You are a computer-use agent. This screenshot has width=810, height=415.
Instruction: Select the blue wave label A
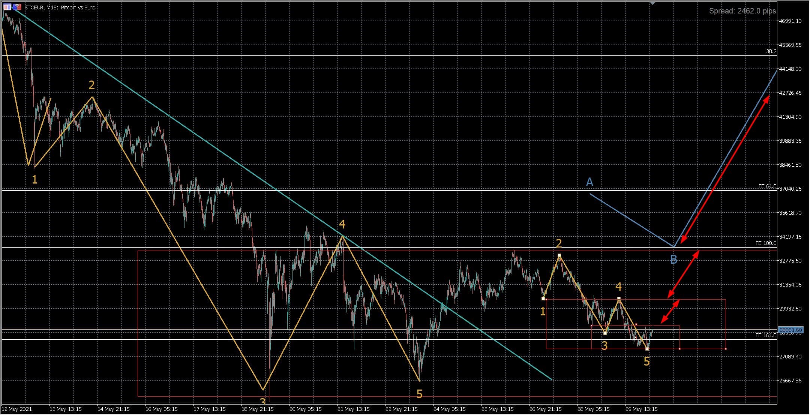tap(589, 182)
